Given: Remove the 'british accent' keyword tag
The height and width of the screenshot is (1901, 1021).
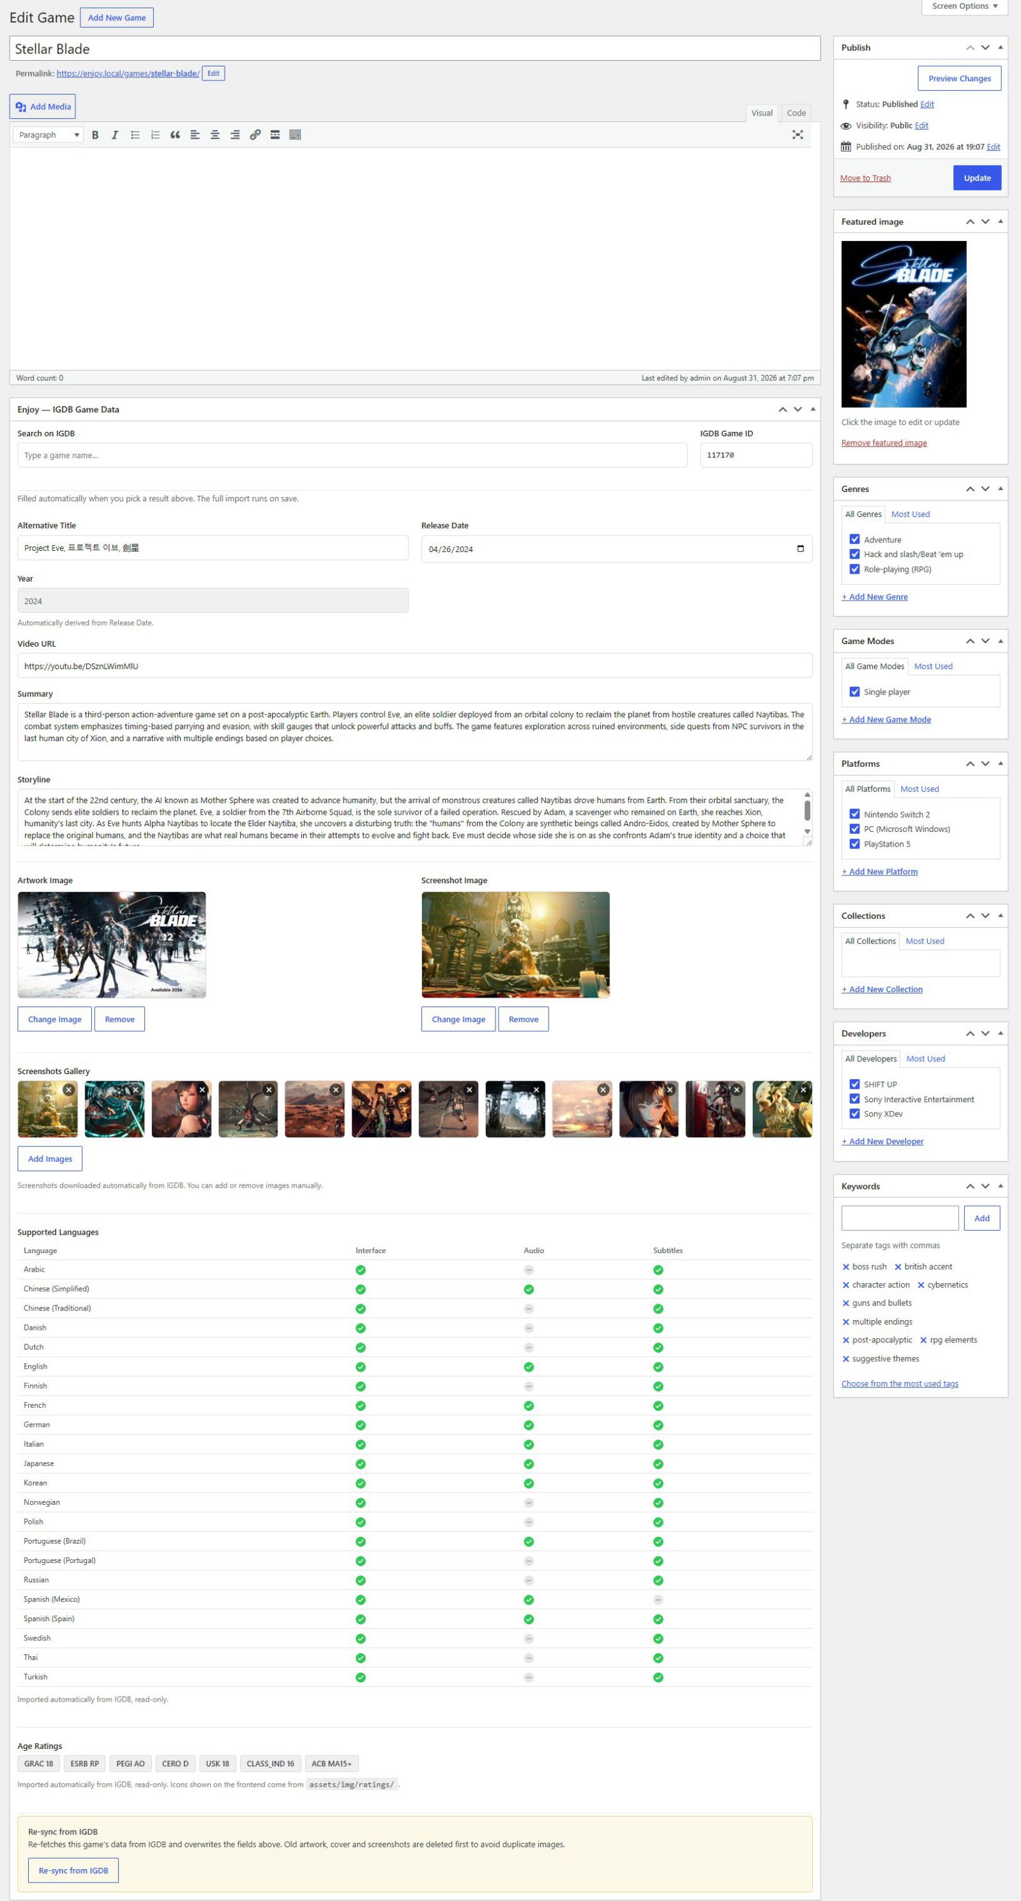Looking at the screenshot, I should point(898,1267).
